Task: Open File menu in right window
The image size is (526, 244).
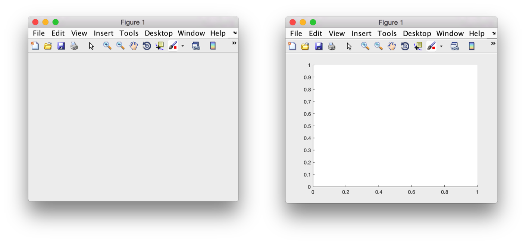Action: 296,34
